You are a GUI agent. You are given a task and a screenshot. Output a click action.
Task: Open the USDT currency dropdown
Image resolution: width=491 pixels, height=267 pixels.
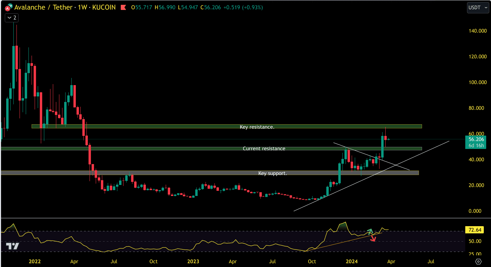tap(478, 7)
